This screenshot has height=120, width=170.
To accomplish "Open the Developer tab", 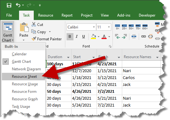I will (x=147, y=15).
